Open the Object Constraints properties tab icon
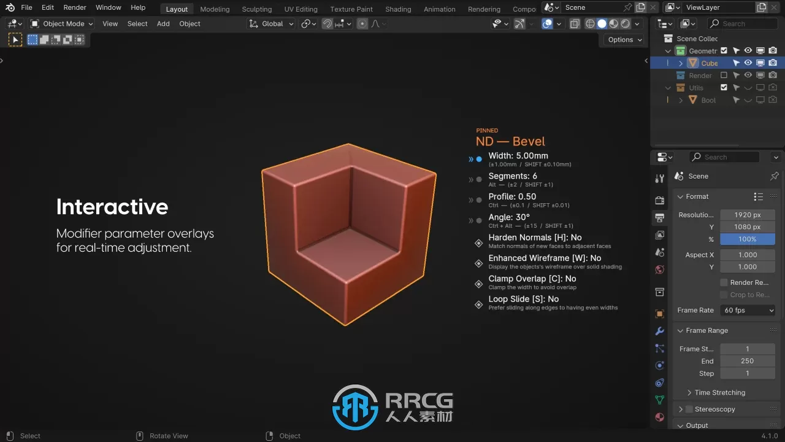The image size is (785, 442). [x=660, y=382]
